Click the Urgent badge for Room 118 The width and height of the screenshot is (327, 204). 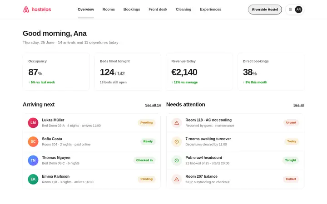click(x=291, y=122)
